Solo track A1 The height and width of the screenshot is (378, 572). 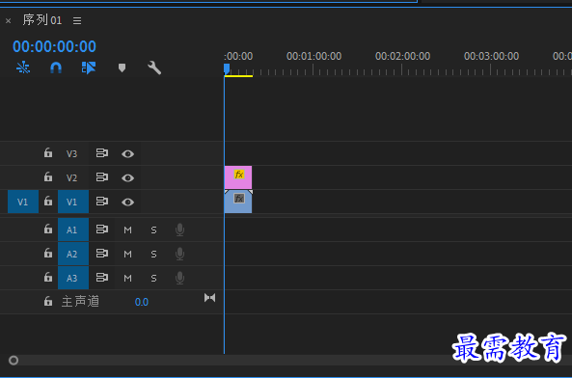pos(153,230)
